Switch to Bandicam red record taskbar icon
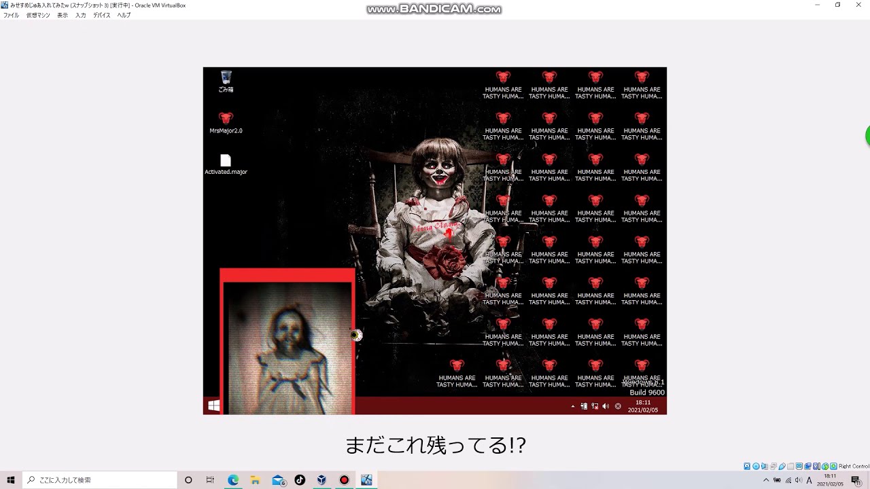The width and height of the screenshot is (870, 489). (x=344, y=480)
